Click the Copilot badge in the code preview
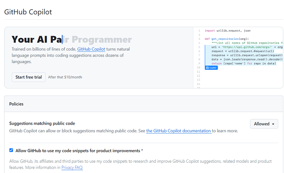Screen dimensions: 284x173 coord(211,68)
